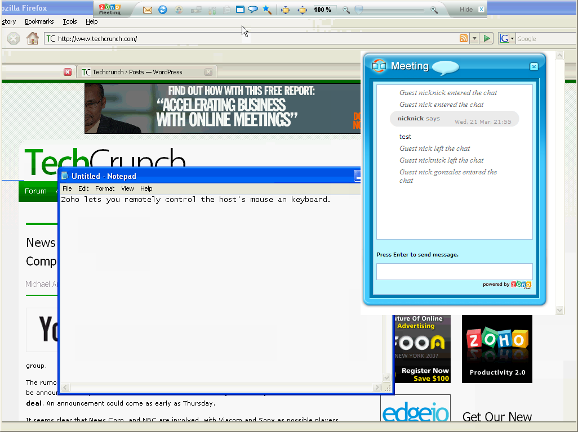
Task: Click 'Guest nicknick entered the chat' line
Action: pos(448,93)
